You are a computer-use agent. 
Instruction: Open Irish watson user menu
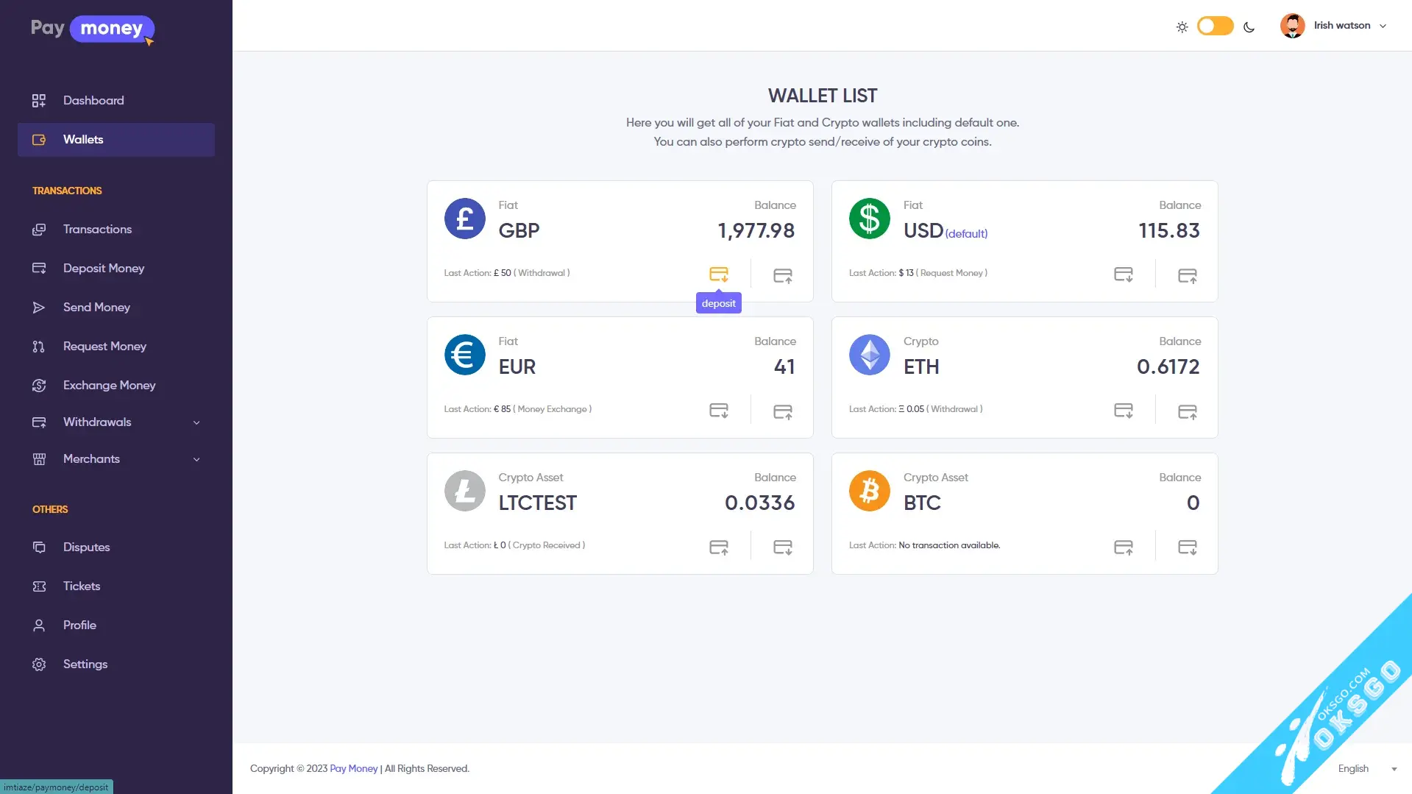click(1333, 26)
